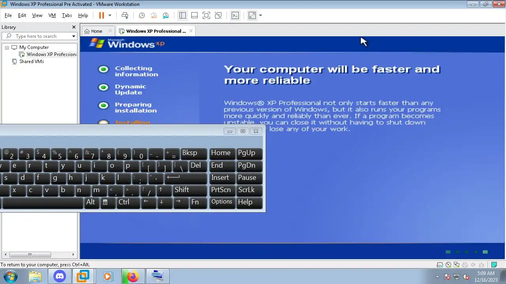
Task: Click the PrtScn key on the on-screen keyboard
Action: [x=222, y=191]
